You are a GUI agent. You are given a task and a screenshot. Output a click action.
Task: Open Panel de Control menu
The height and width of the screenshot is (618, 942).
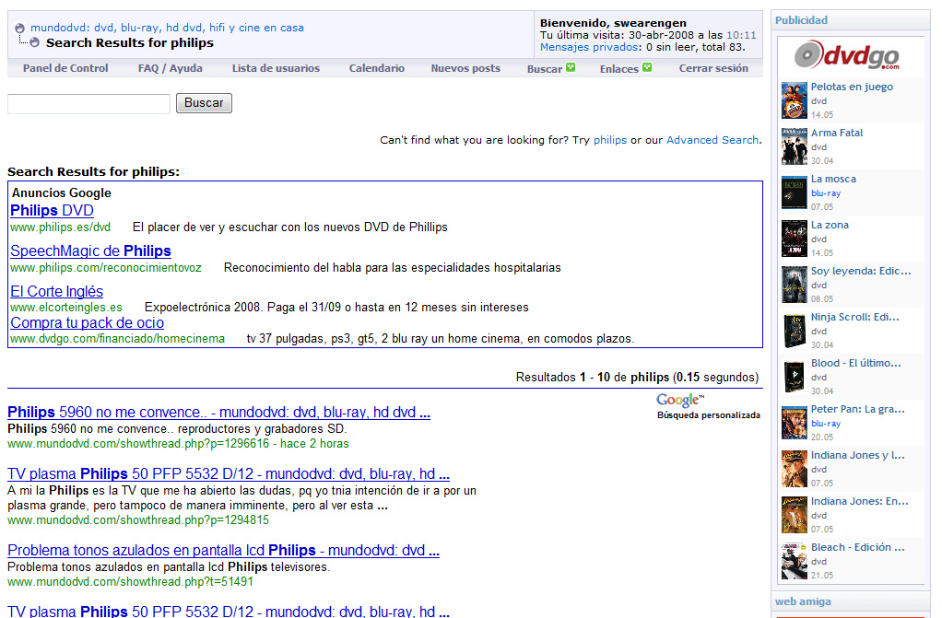pos(65,68)
